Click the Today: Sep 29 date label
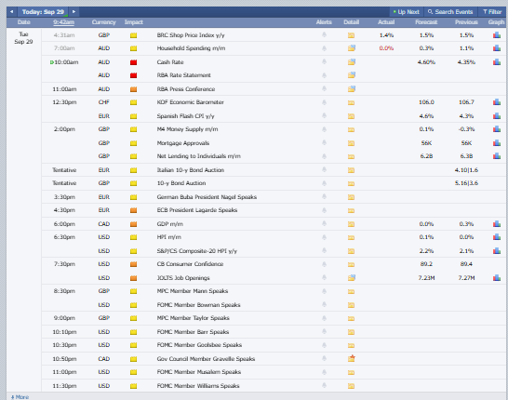Screen dimensions: 508x400 43,12
